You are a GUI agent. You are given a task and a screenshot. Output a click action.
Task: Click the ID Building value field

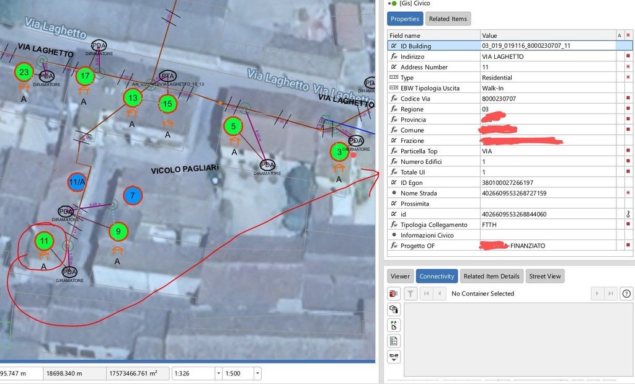548,46
